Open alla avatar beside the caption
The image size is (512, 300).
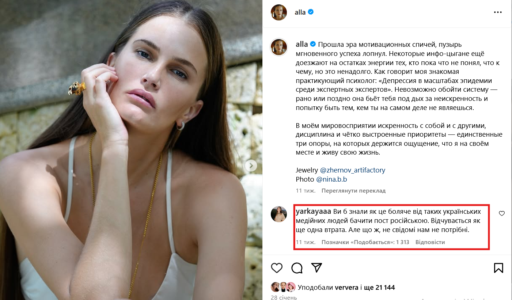tap(278, 47)
